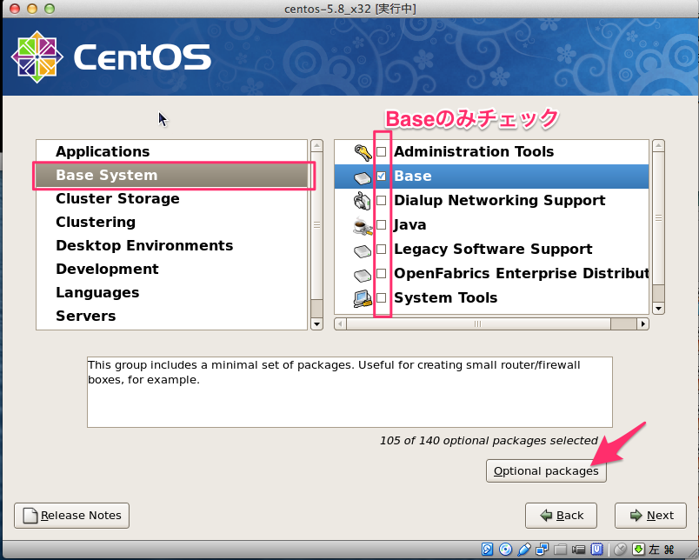This screenshot has height=560, width=699.
Task: Select the Dialup Networking Support row text
Action: click(x=500, y=200)
